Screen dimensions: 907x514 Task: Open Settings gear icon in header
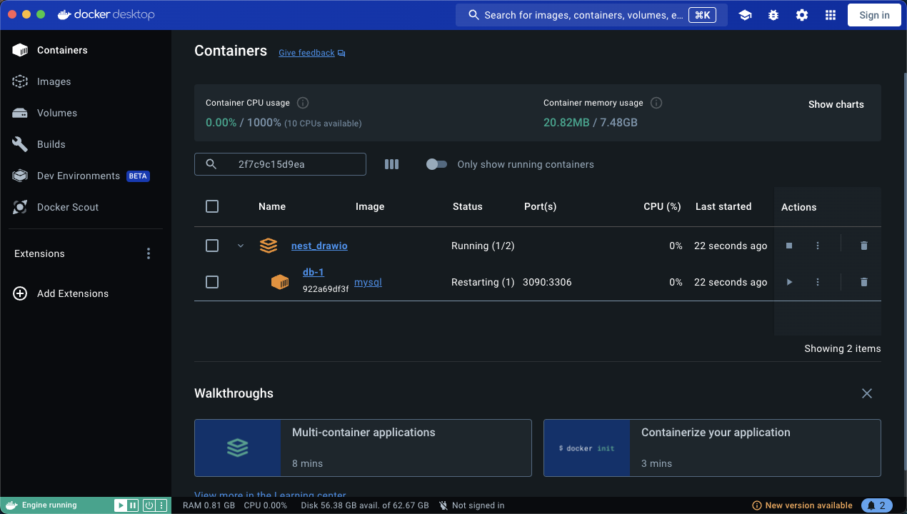click(x=802, y=15)
